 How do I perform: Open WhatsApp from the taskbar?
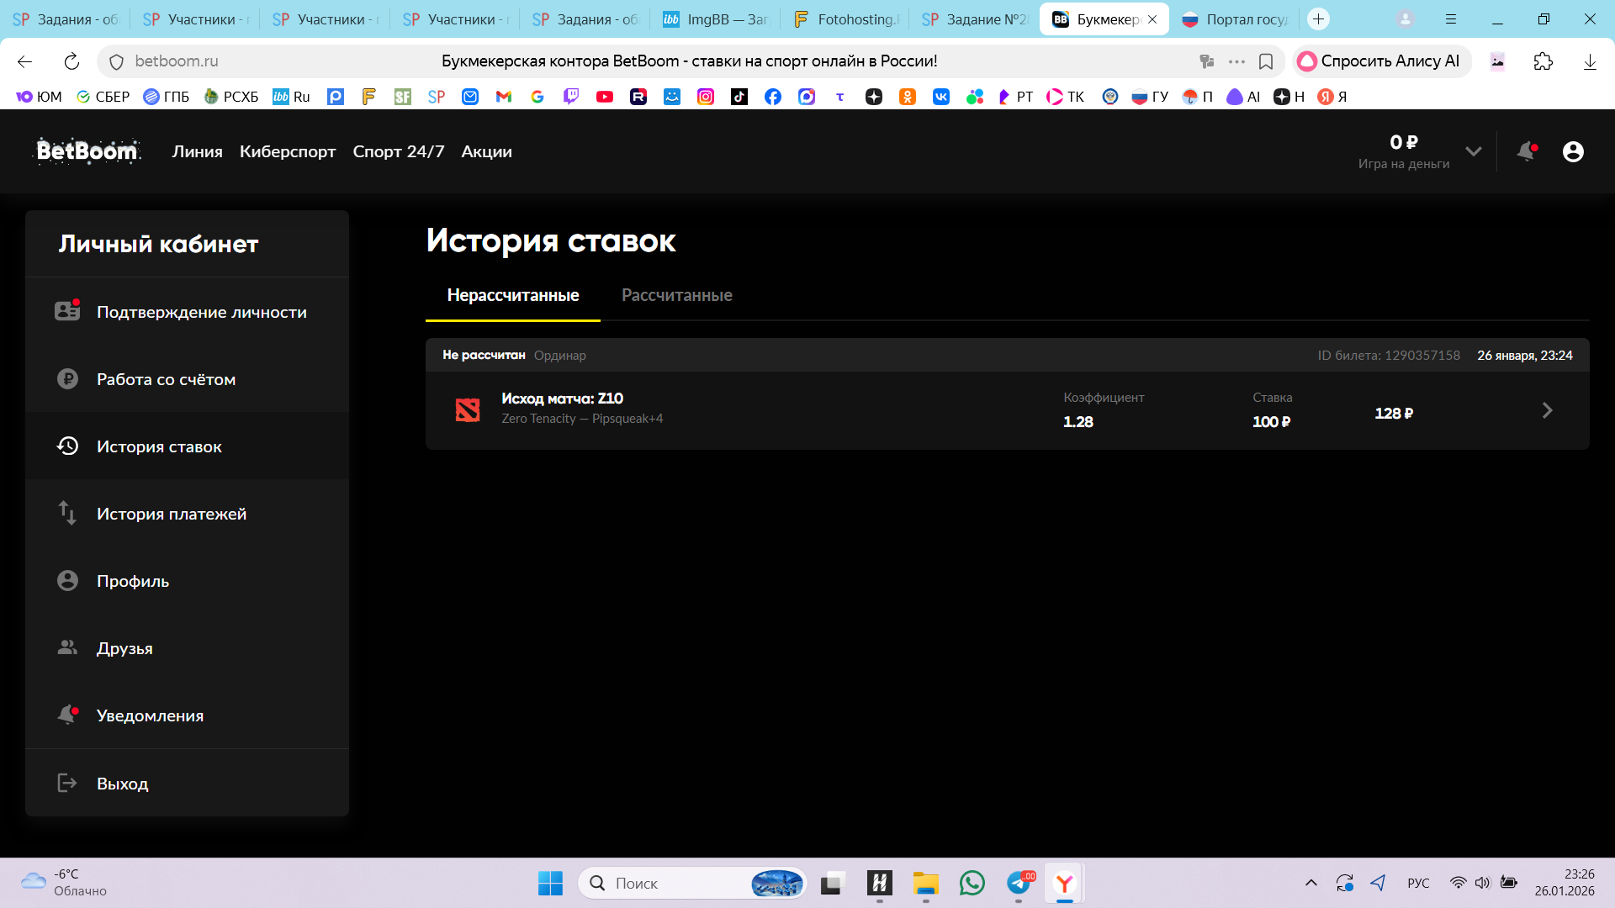click(972, 883)
